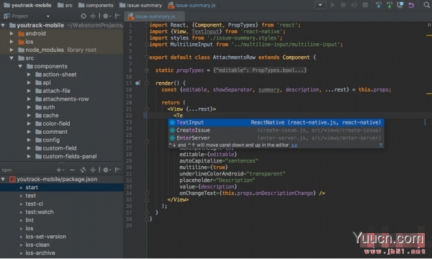Screen dimensions: 432x259
Task: Click the hide npm panel icon
Action: (x=117, y=170)
